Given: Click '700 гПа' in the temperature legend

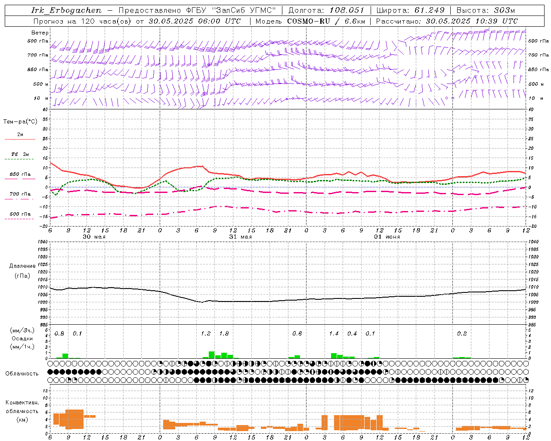Looking at the screenshot, I should (20, 194).
